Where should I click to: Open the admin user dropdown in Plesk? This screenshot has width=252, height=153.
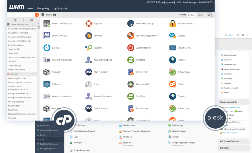tap(230, 35)
